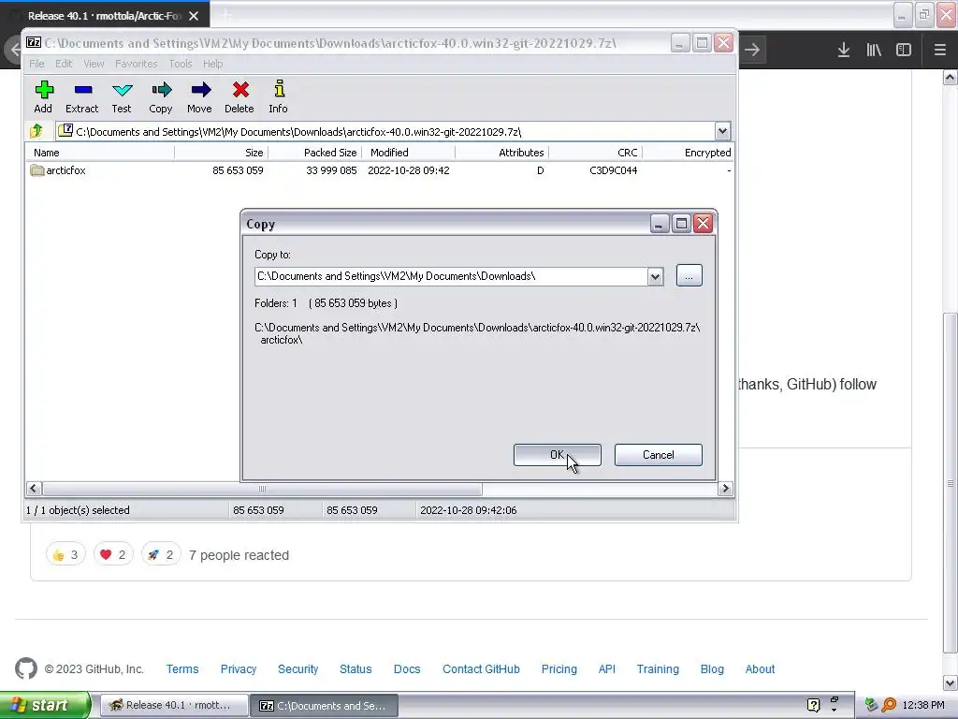Open Favorites menu in 7-Zip
The width and height of the screenshot is (958, 719).
tap(137, 64)
